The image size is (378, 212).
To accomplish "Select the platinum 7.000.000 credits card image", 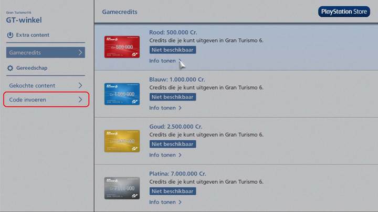I will tap(122, 188).
